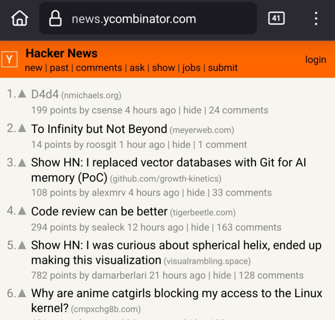Image resolution: width=335 pixels, height=320 pixels.
Task: Click the Y Combinator logo
Action: [x=10, y=59]
